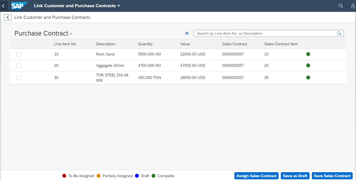Image resolution: width=356 pixels, height=181 pixels.
Task: Open the search icon in top bar
Action: point(341,6)
